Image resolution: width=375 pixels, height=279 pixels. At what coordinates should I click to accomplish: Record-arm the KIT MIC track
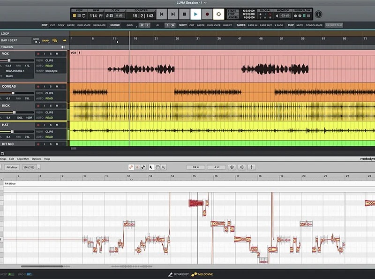[38, 144]
